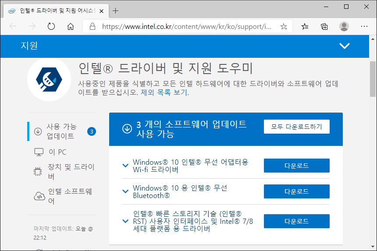Viewport: 377px width, 251px height.
Task: Click the address bar URL field
Action: 187,26
